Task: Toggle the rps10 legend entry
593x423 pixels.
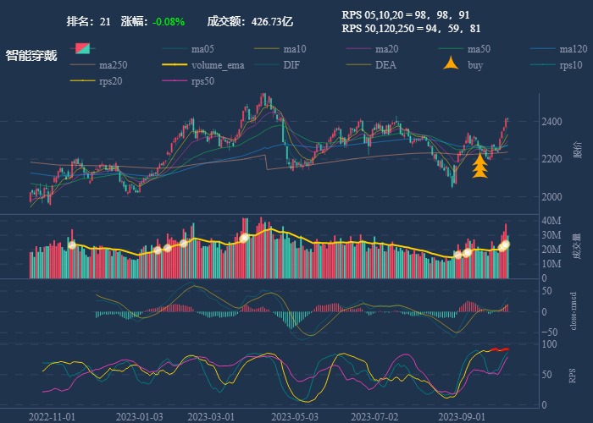Action: click(x=571, y=65)
